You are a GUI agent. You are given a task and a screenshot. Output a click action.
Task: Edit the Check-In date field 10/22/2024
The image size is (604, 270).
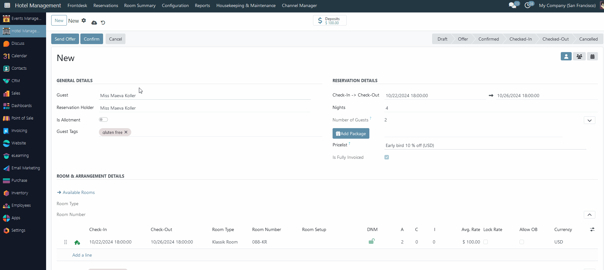point(435,96)
